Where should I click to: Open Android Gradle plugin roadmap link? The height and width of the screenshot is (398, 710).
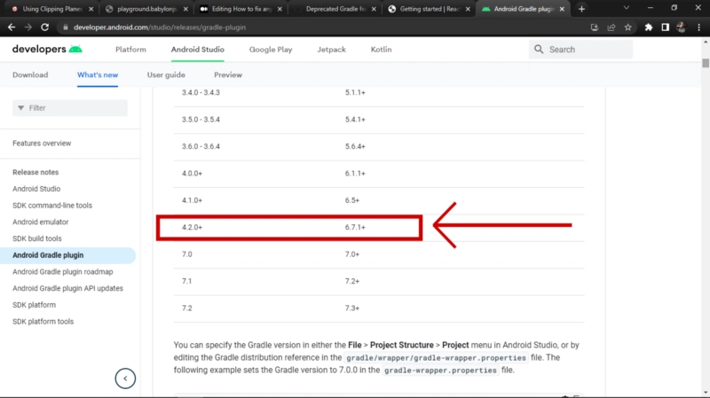(x=62, y=272)
